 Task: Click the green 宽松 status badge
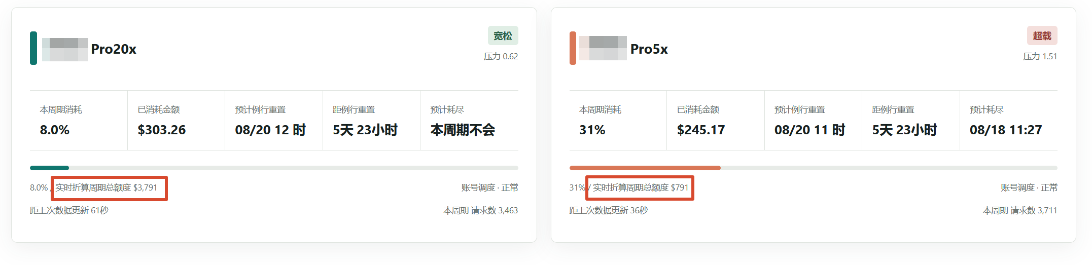tap(503, 35)
